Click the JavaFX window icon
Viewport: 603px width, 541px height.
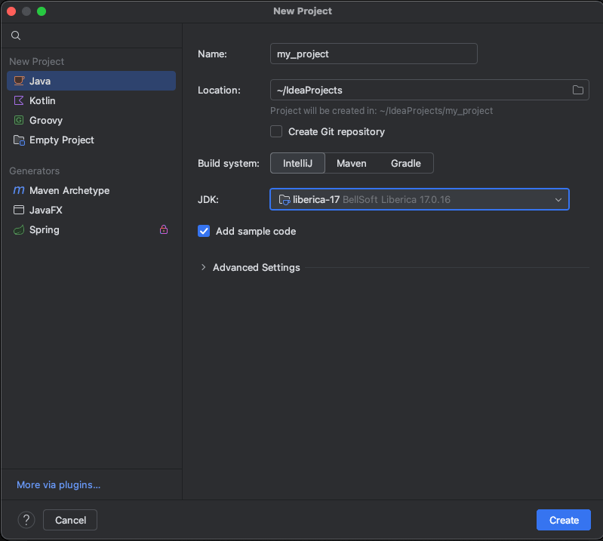click(19, 210)
